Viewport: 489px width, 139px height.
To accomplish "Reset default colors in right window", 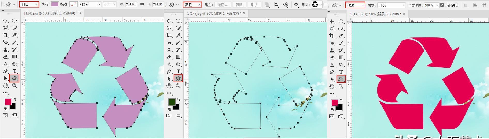I will [x=332, y=110].
